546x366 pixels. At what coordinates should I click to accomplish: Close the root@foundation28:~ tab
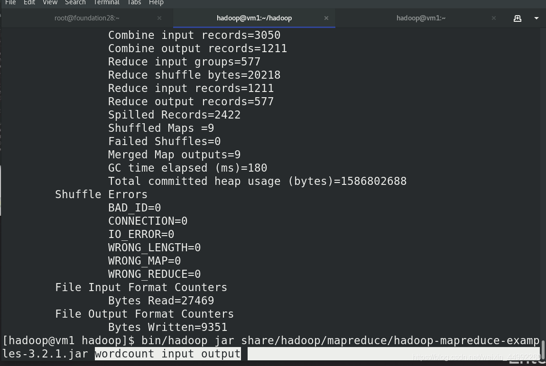pyautogui.click(x=159, y=18)
